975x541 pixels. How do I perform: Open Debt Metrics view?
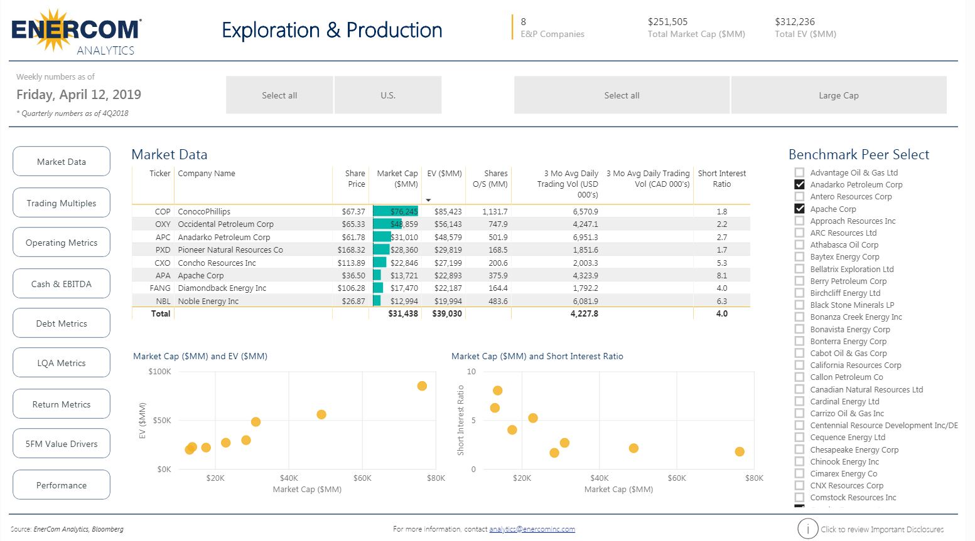click(62, 323)
